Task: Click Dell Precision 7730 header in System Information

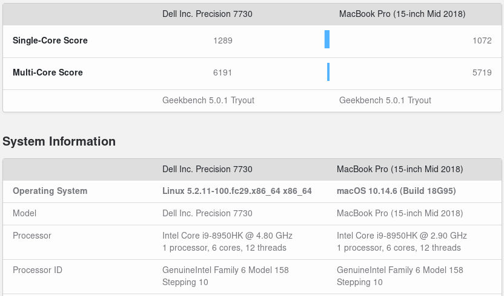Action: pos(207,169)
